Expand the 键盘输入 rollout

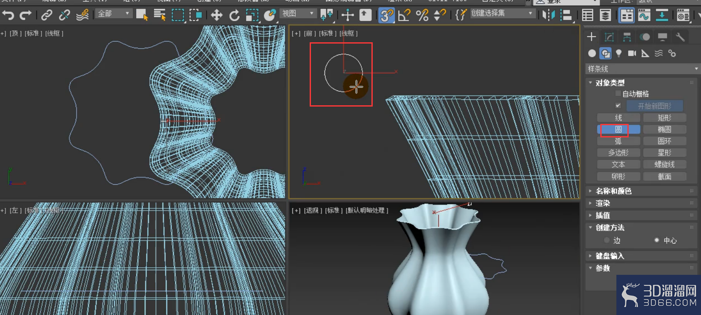(x=642, y=256)
